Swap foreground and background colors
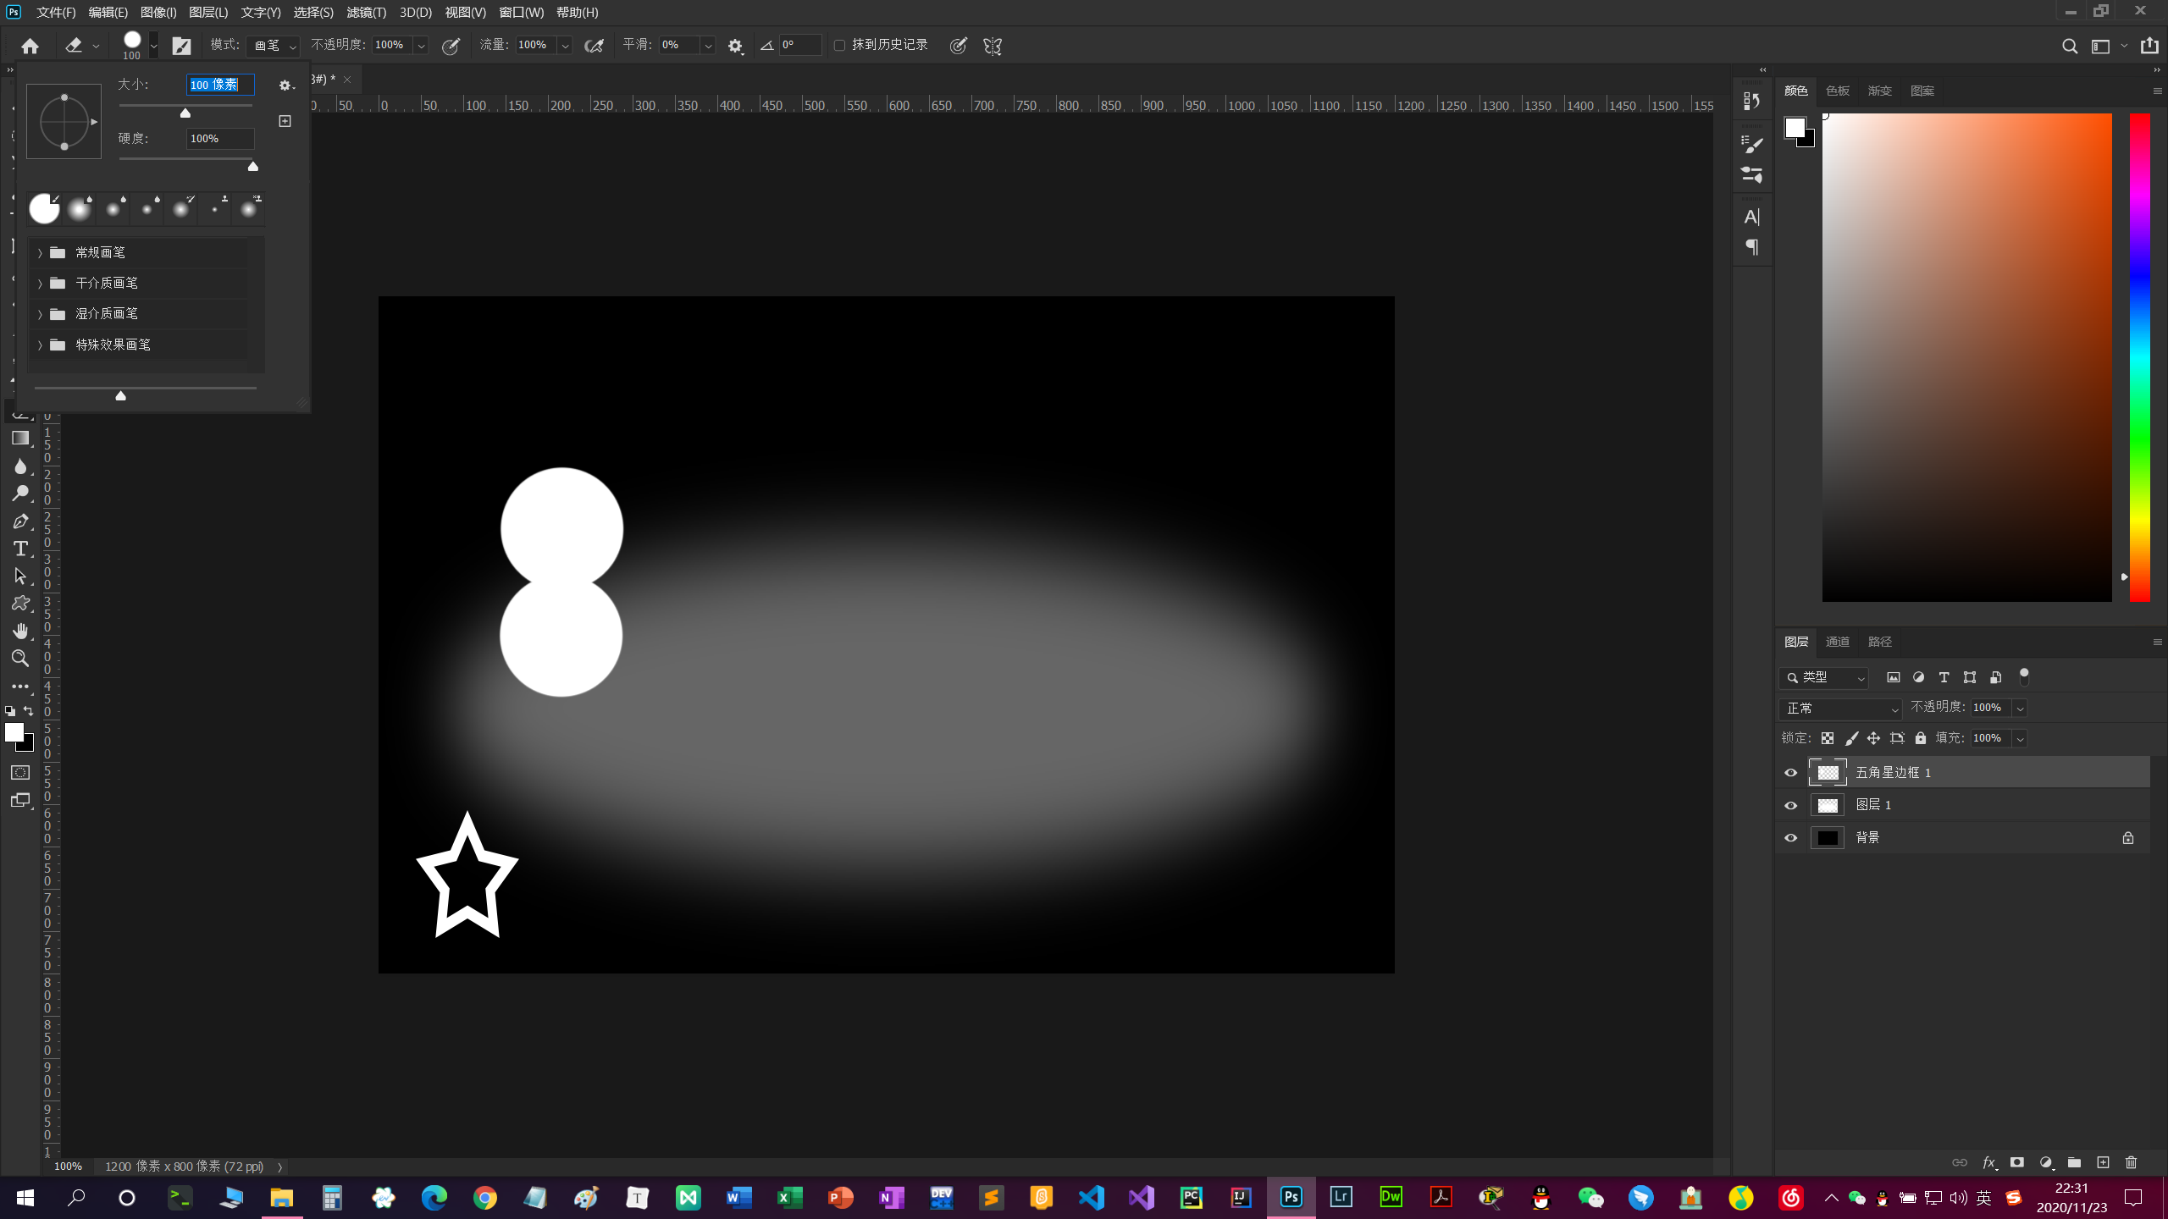 point(29,711)
